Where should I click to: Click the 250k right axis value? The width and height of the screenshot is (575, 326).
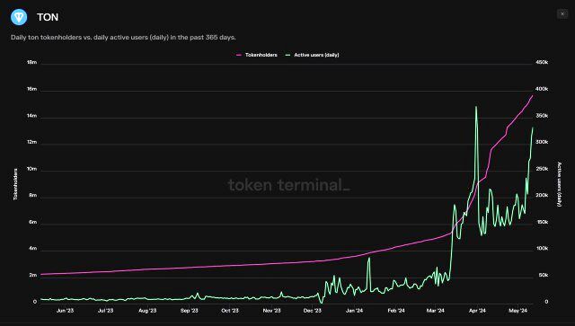point(542,169)
